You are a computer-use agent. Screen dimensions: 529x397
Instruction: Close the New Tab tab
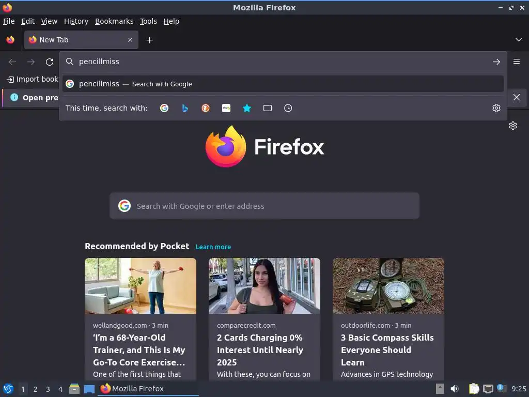(130, 40)
